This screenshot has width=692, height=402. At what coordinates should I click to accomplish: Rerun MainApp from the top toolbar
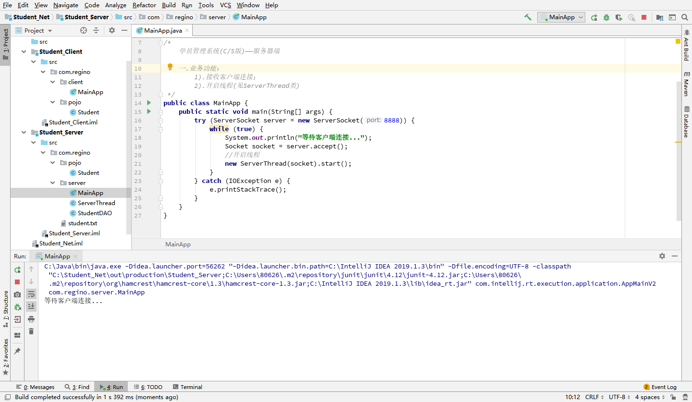click(x=594, y=17)
